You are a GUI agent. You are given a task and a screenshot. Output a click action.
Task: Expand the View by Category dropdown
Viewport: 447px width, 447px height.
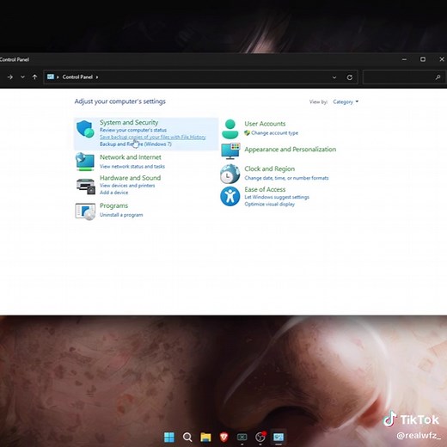pos(346,101)
